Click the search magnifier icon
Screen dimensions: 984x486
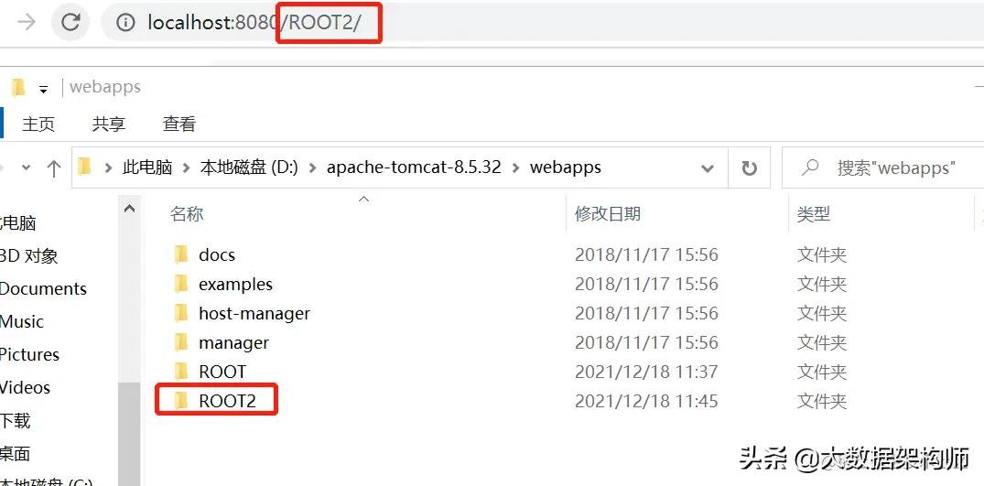coord(809,168)
